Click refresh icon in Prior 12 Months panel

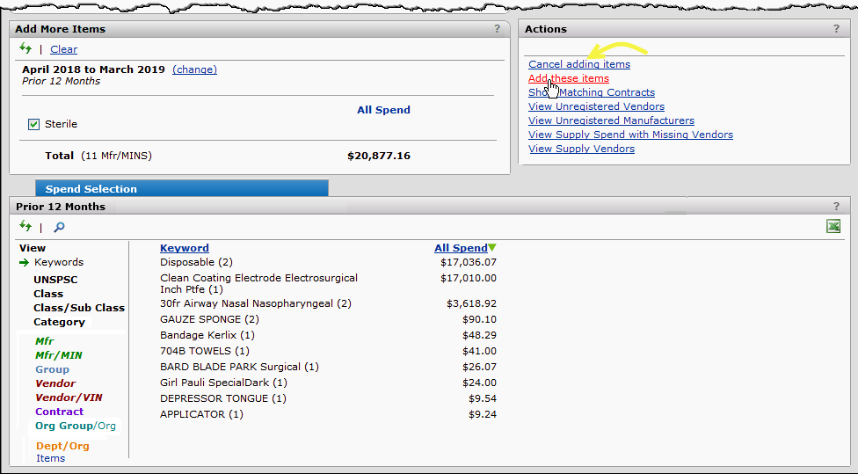point(25,227)
